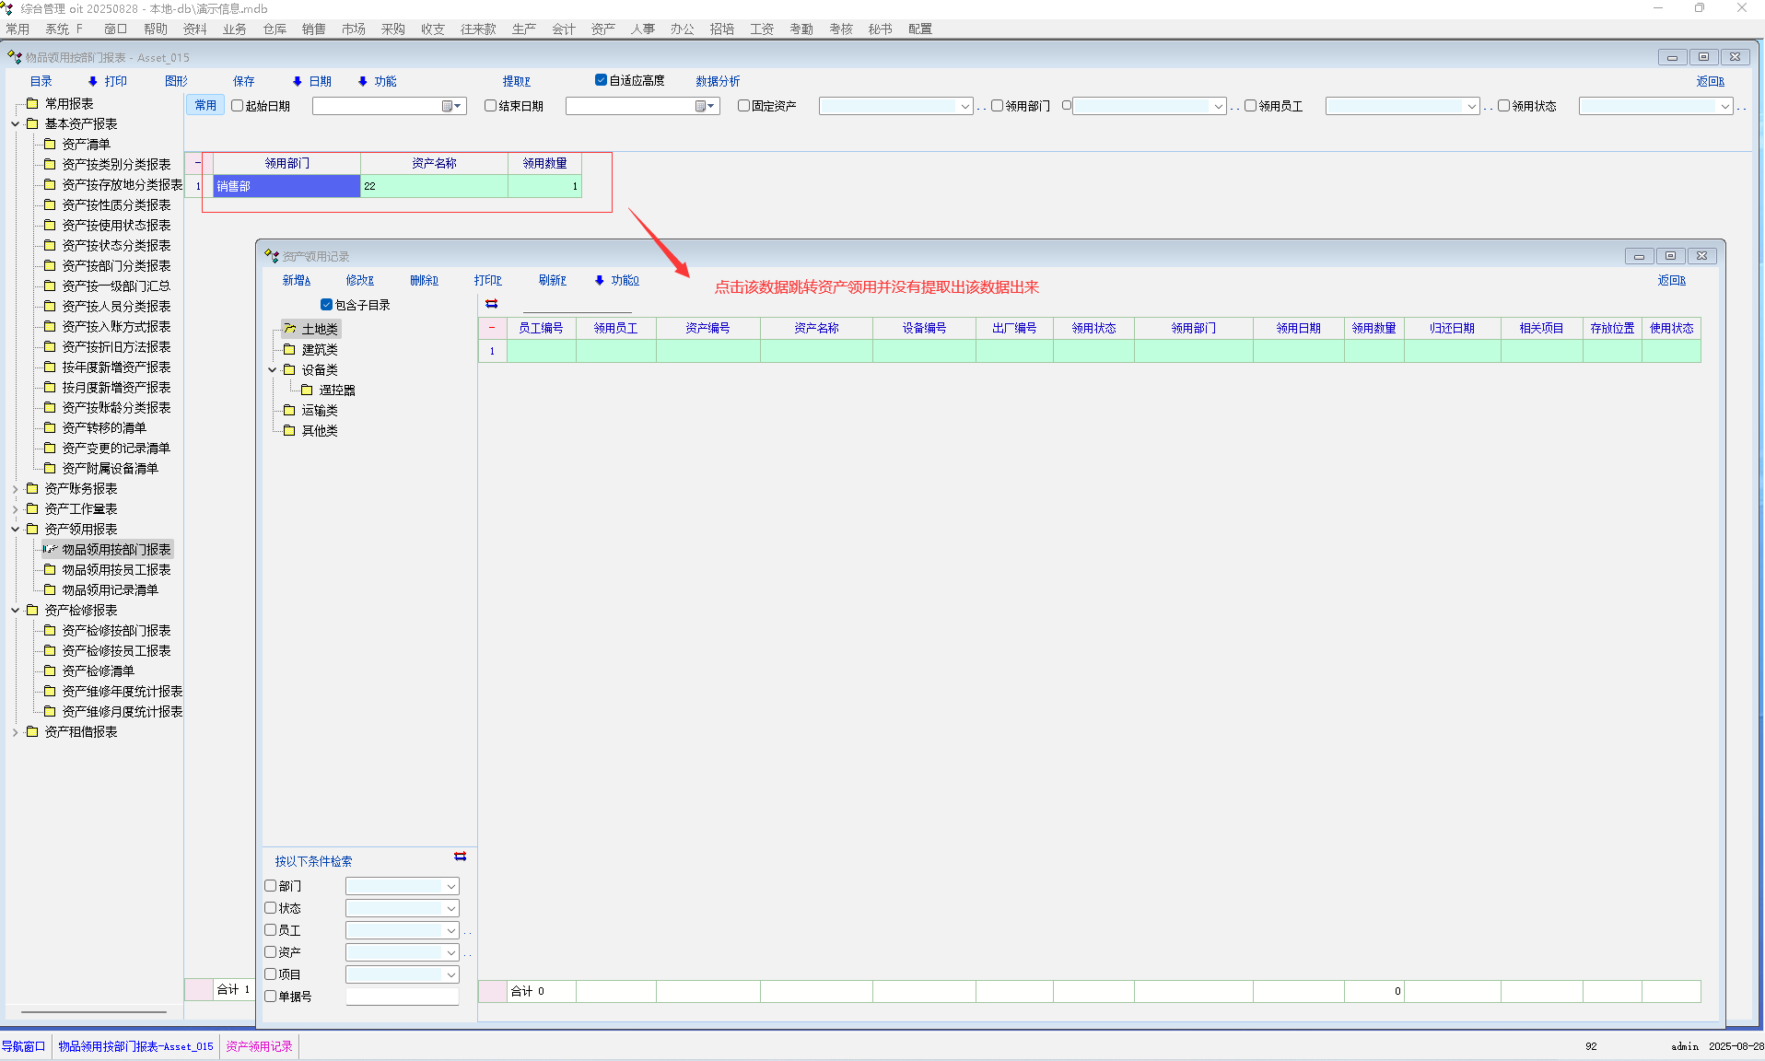This screenshot has width=1765, height=1061.
Task: Click the 数据分析 link
Action: tap(717, 81)
